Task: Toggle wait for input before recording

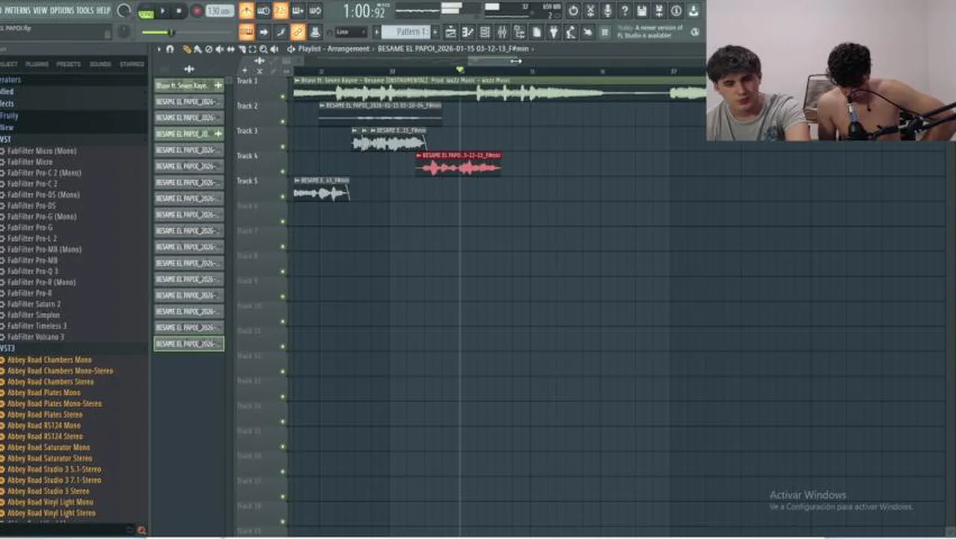Action: coord(263,10)
